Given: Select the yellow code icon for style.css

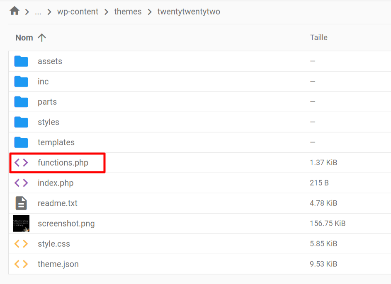Looking at the screenshot, I should (21, 244).
